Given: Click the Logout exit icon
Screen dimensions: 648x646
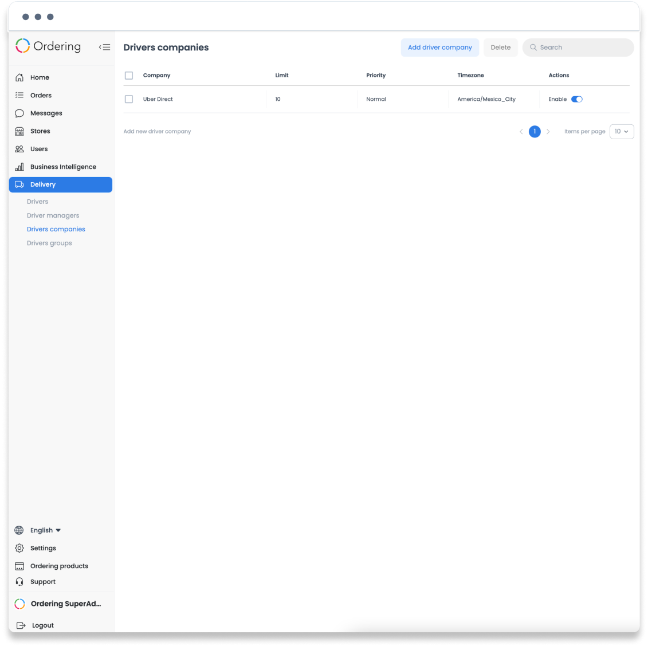Looking at the screenshot, I should click(21, 625).
